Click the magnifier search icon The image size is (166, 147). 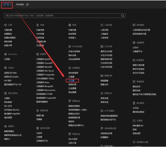click(x=122, y=16)
